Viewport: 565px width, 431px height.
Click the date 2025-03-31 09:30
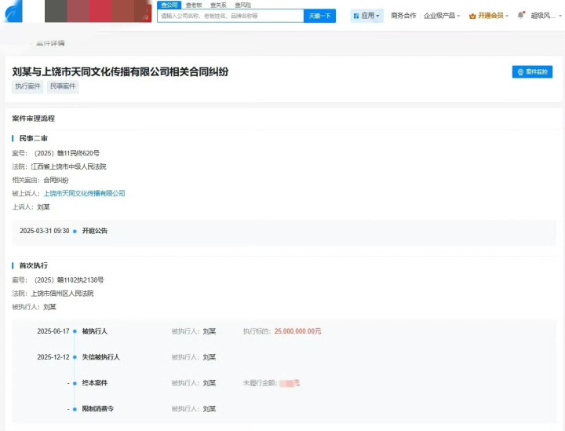pos(44,231)
